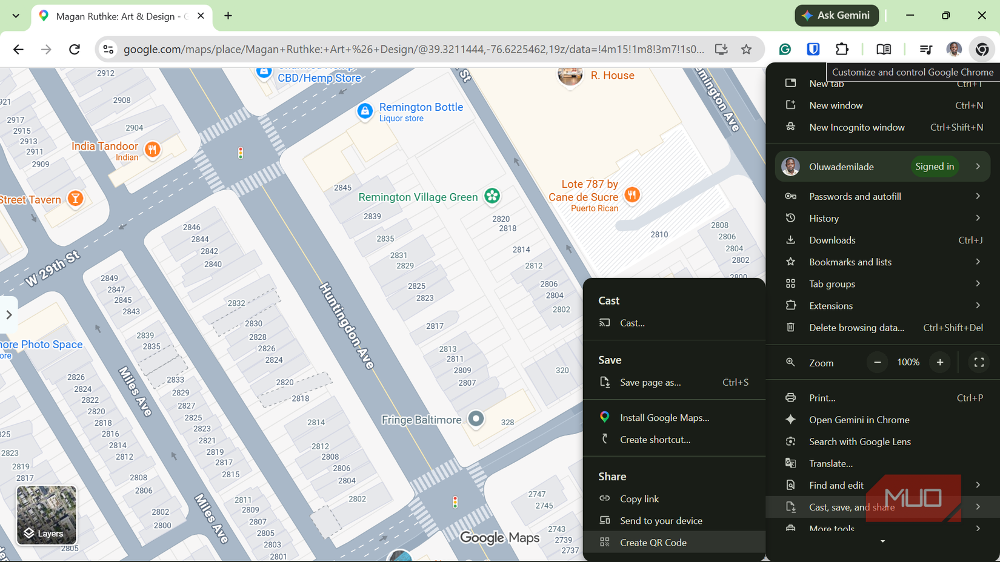Expand the Tab groups submenu
The height and width of the screenshot is (562, 1000).
882,283
